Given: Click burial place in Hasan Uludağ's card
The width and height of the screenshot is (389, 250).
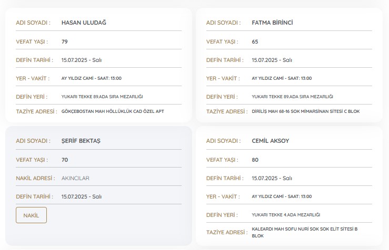Looking at the screenshot, I should [102, 97].
